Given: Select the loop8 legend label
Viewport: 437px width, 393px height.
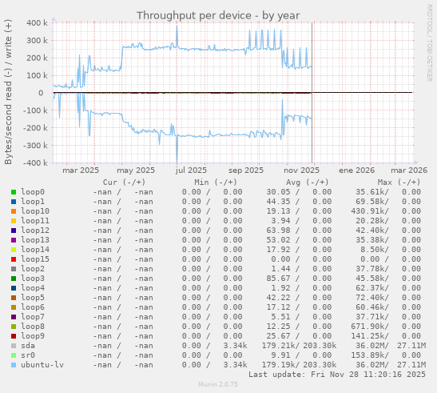Looking at the screenshot, I should [33, 327].
